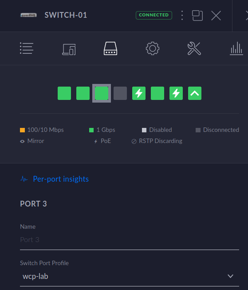Image resolution: width=248 pixels, height=290 pixels.
Task: Open the bar chart statistics tab
Action: [x=236, y=48]
